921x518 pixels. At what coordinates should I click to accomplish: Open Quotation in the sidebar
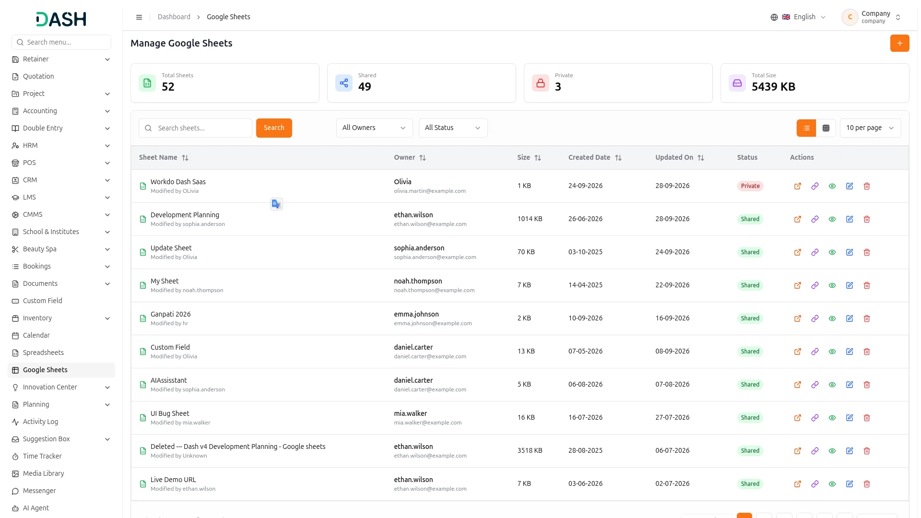pyautogui.click(x=61, y=77)
